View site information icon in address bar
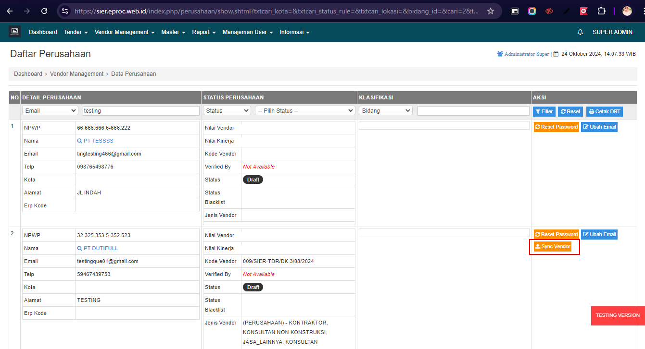The width and height of the screenshot is (645, 349). pos(65,11)
